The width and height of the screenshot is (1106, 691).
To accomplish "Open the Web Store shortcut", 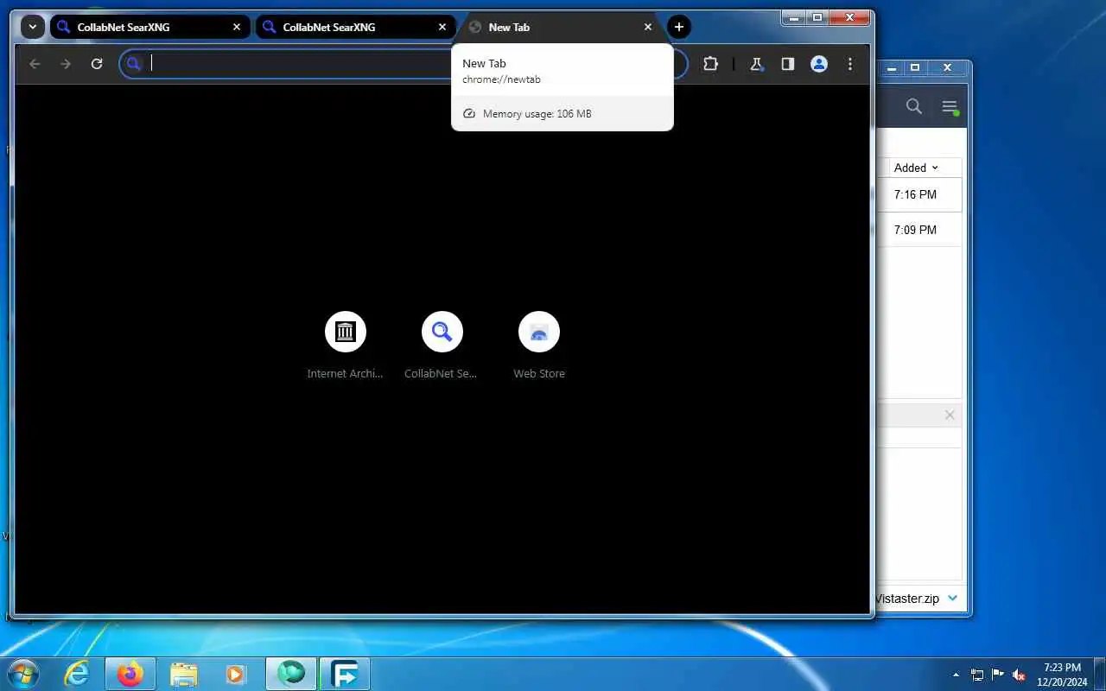I will point(539,345).
